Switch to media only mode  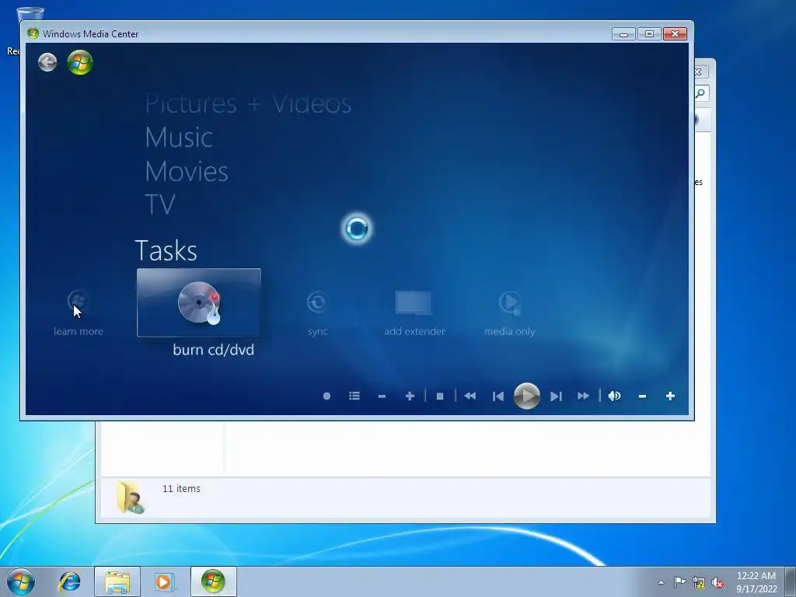pos(509,313)
